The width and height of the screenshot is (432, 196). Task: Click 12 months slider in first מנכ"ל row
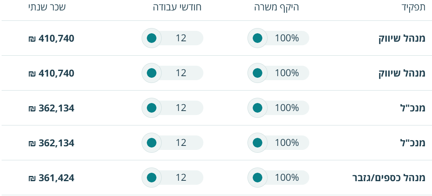(x=152, y=108)
